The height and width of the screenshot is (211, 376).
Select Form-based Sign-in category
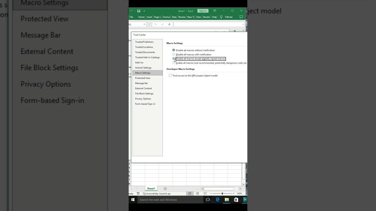pos(147,104)
